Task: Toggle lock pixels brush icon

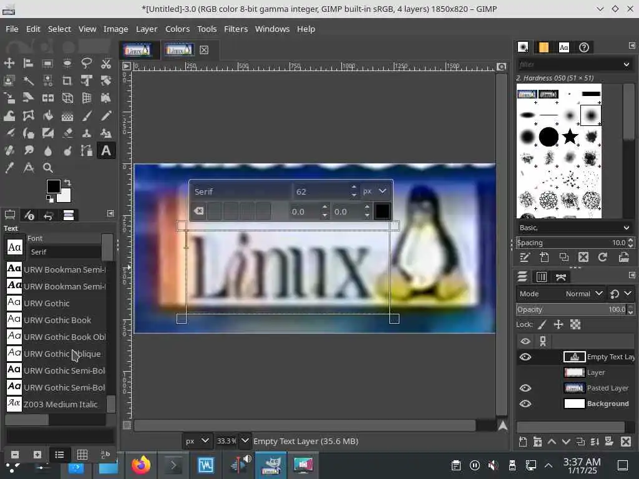Action: pyautogui.click(x=542, y=324)
